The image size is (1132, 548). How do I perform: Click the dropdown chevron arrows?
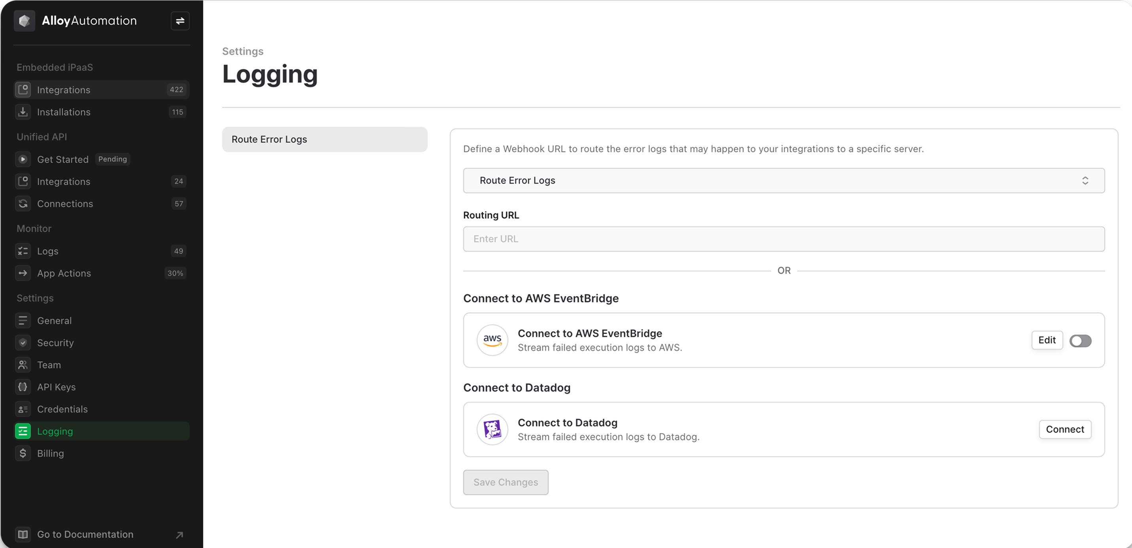1085,181
